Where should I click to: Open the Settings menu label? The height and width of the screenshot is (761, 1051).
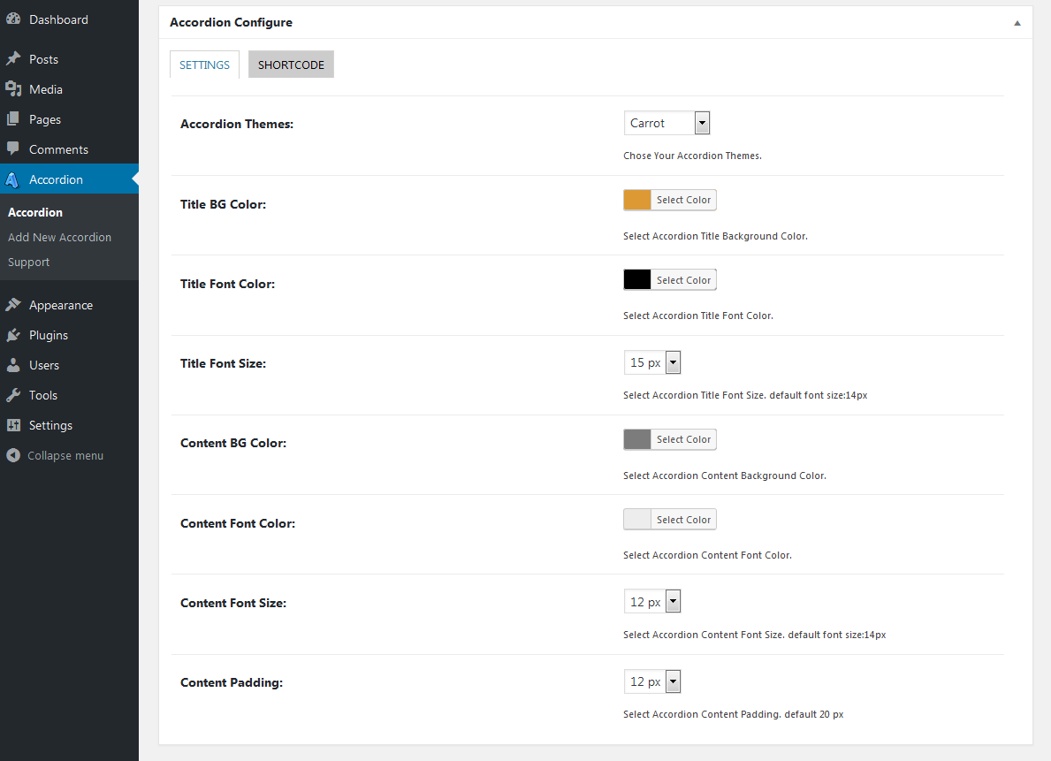pos(50,425)
